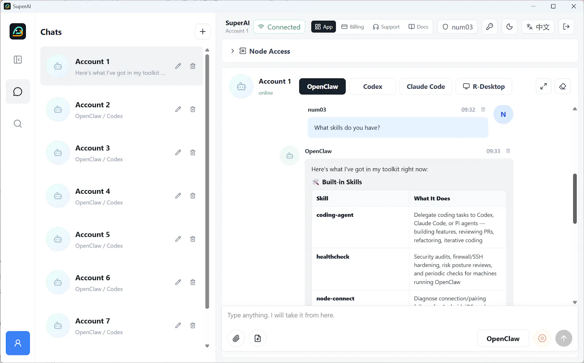Select the Claude Code tab
Screen dimensions: 584x363
426,86
